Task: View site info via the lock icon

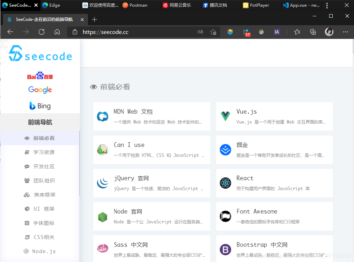Action: (75, 32)
